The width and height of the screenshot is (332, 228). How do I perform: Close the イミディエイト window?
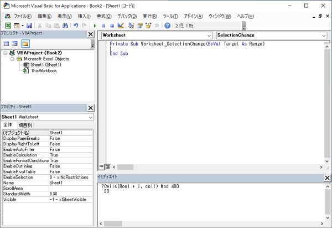pos(327,176)
